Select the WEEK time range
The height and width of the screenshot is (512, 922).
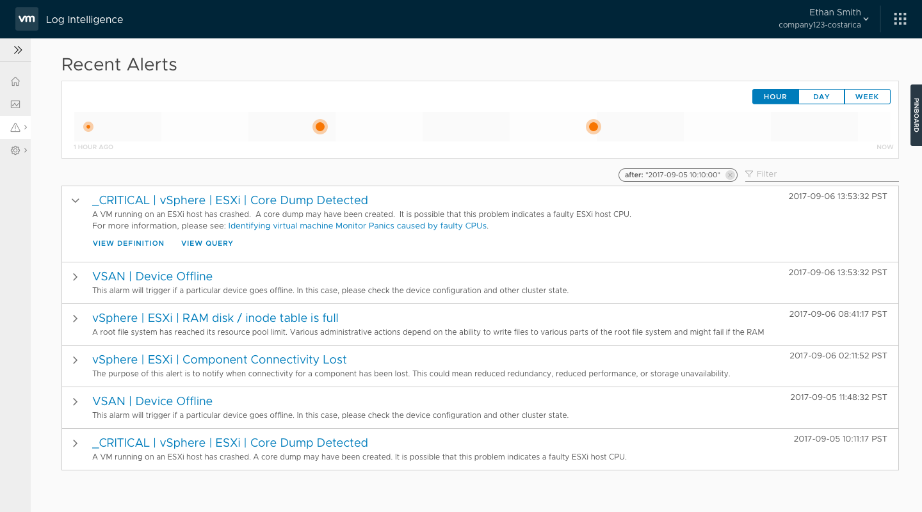click(867, 97)
